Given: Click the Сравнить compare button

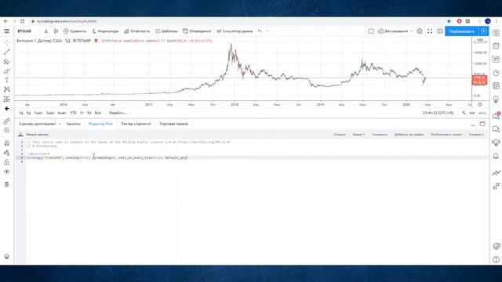Looking at the screenshot, I should pyautogui.click(x=75, y=31).
